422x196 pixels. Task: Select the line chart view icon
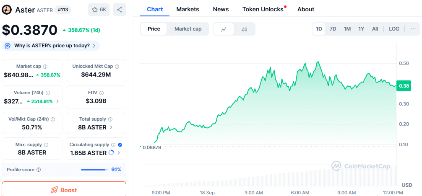coord(224,29)
